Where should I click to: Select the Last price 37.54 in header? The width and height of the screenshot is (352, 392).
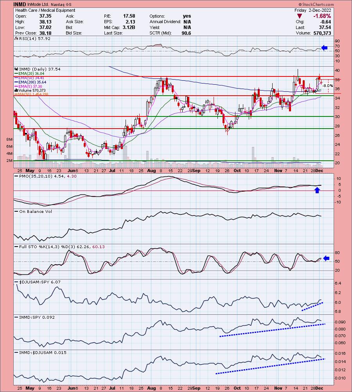[325, 27]
